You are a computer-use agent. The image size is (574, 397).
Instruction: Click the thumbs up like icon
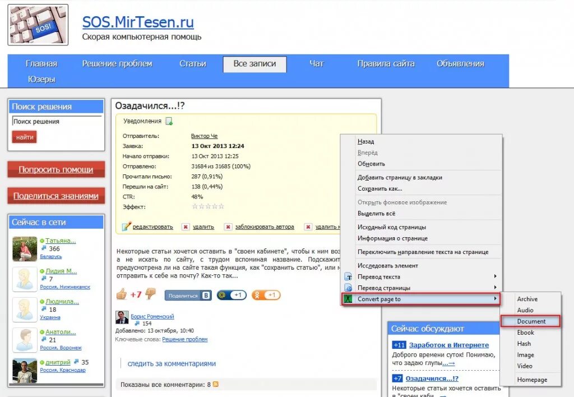coord(122,294)
